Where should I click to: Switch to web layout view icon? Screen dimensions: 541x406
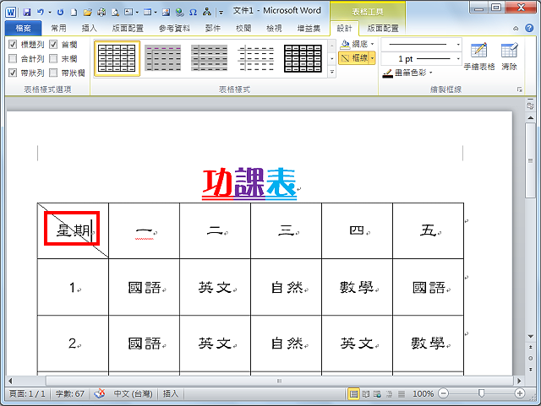click(x=377, y=393)
